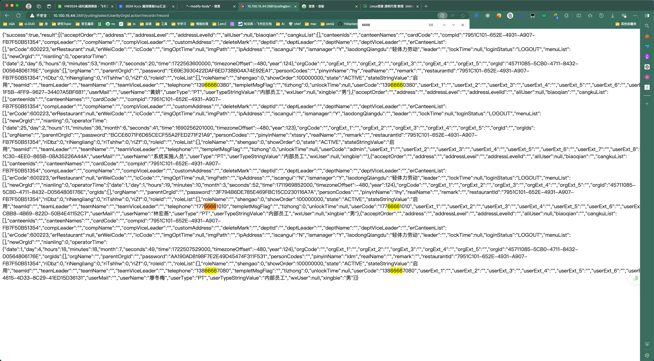This screenshot has width=654, height=361.
Task: Open the [.env] bookmarks folder
Action: tap(219, 24)
